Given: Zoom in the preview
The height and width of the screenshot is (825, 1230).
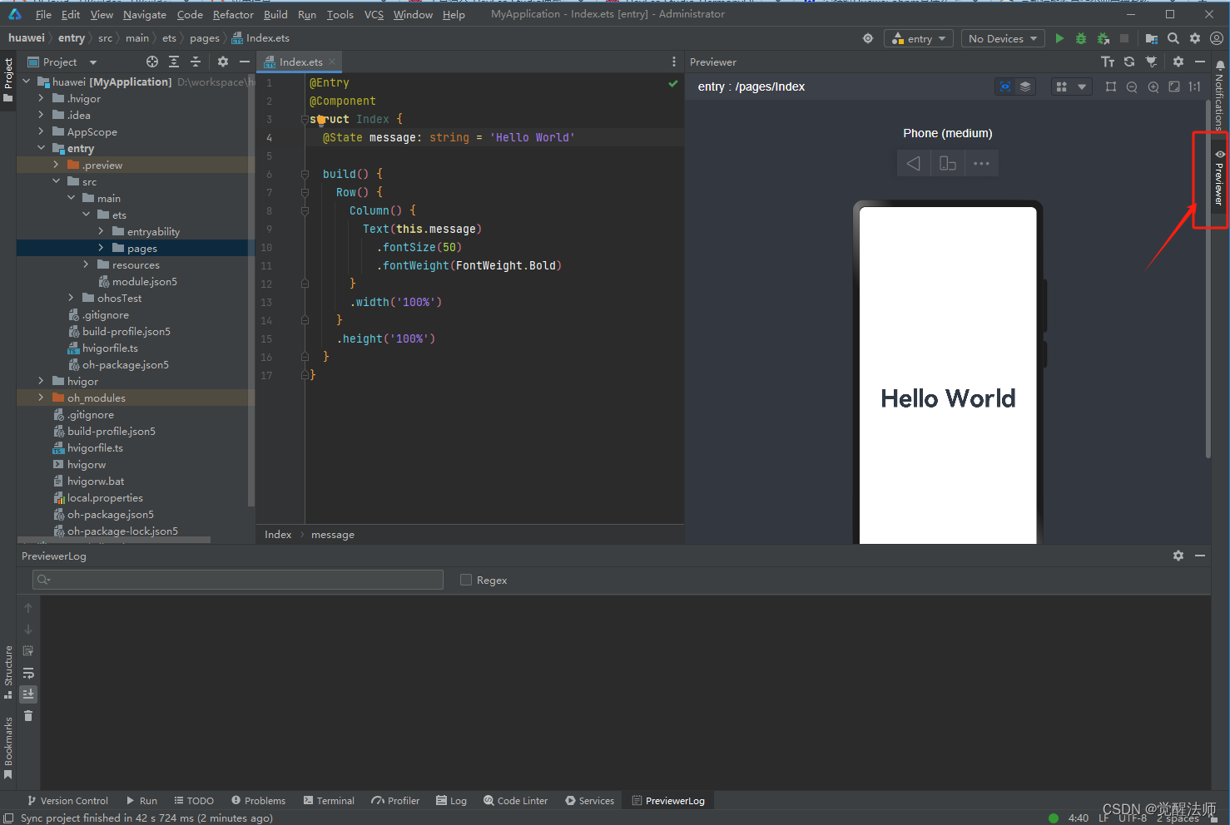Looking at the screenshot, I should click(1153, 86).
